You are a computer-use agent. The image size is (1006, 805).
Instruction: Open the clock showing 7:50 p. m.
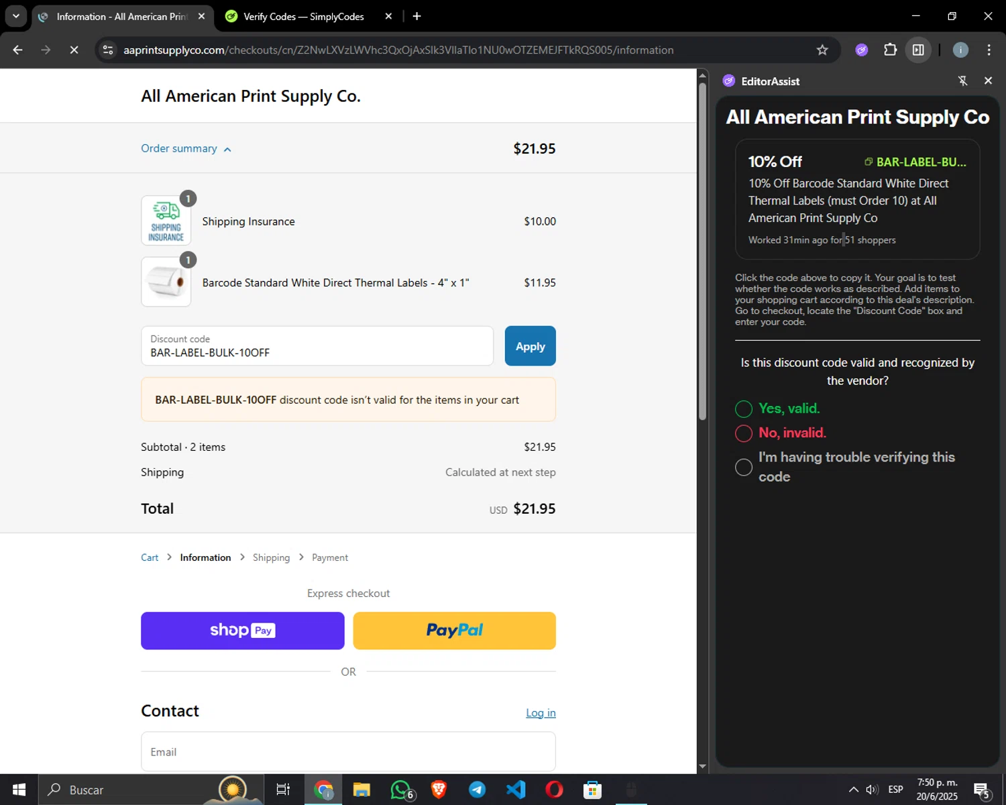(937, 790)
